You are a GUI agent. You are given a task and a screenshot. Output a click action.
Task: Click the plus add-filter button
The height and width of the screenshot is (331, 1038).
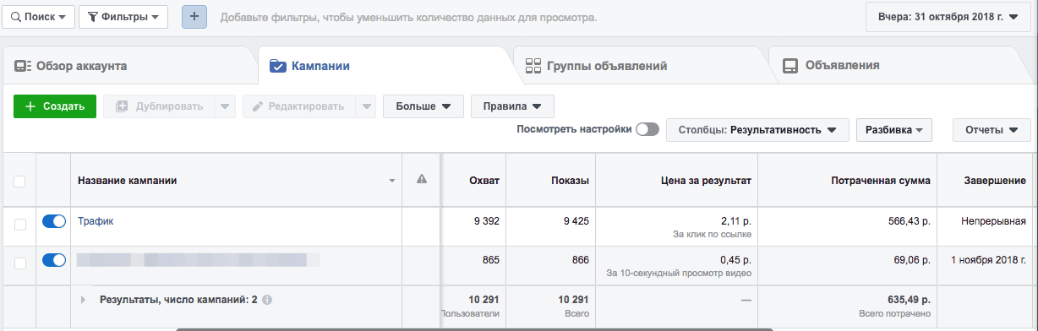[194, 17]
